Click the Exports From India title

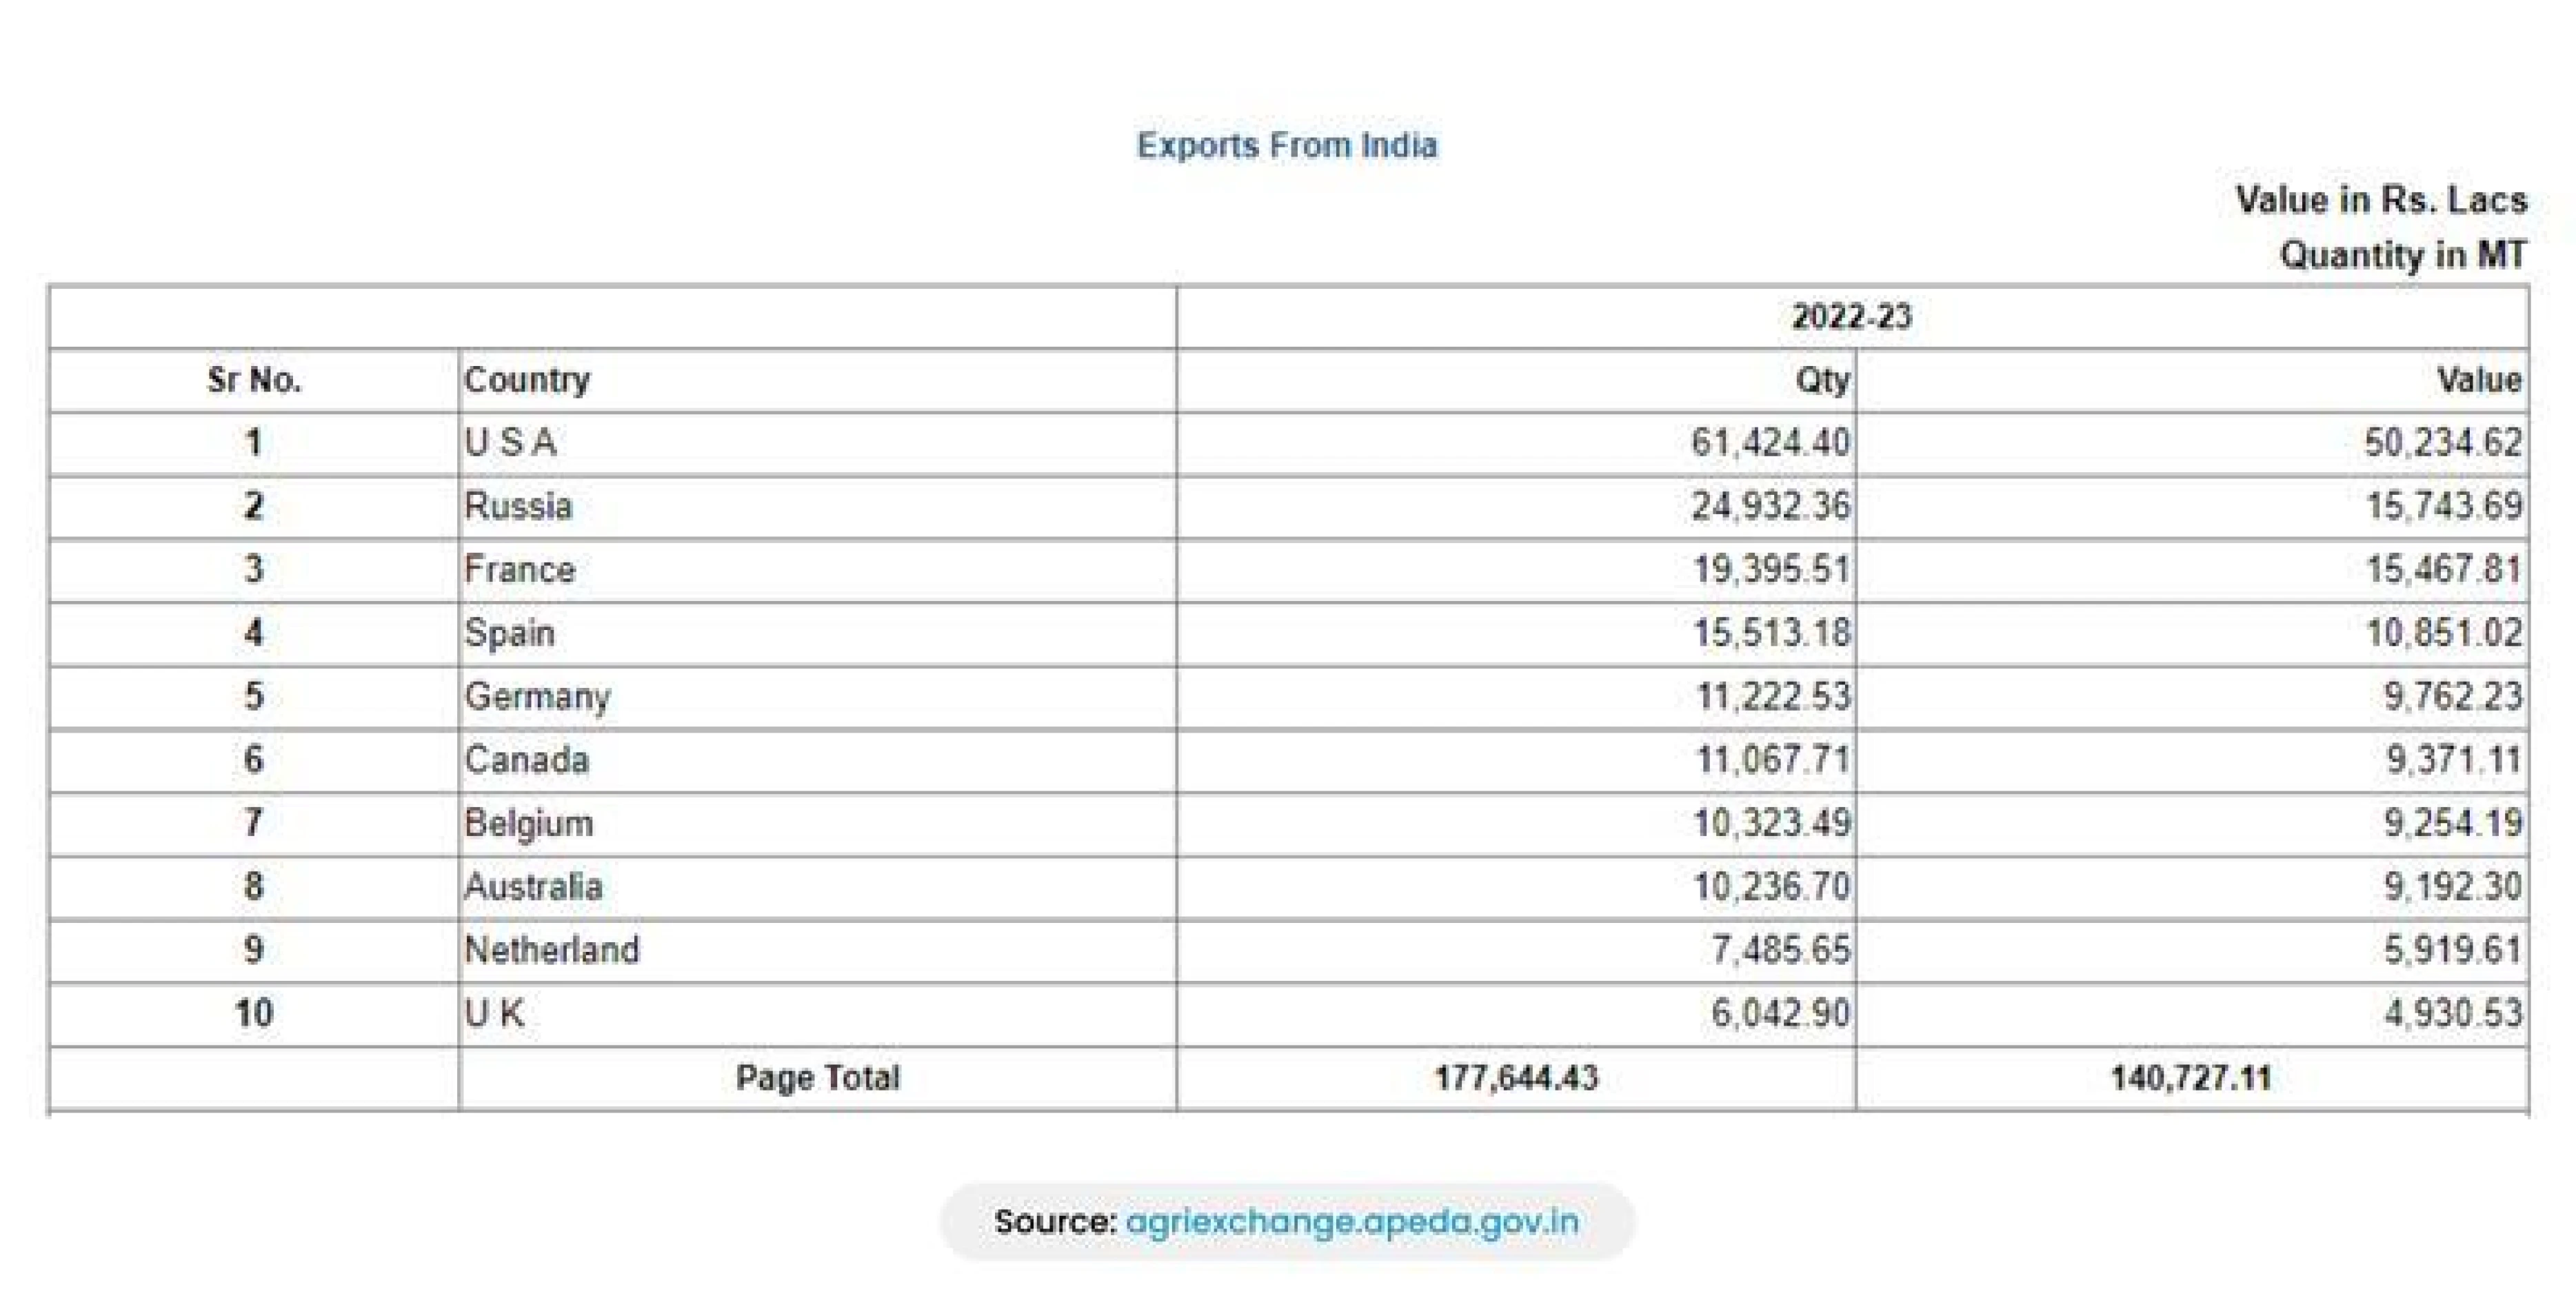1287,145
